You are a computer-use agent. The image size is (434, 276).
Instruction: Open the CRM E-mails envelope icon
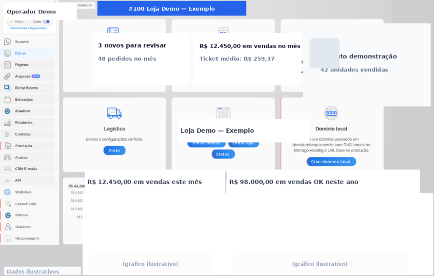(7, 169)
